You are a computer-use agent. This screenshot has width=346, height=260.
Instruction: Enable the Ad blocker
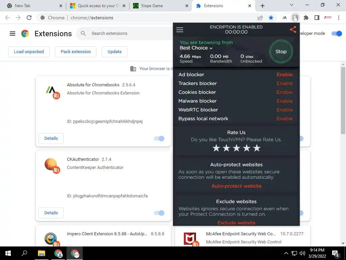285,74
